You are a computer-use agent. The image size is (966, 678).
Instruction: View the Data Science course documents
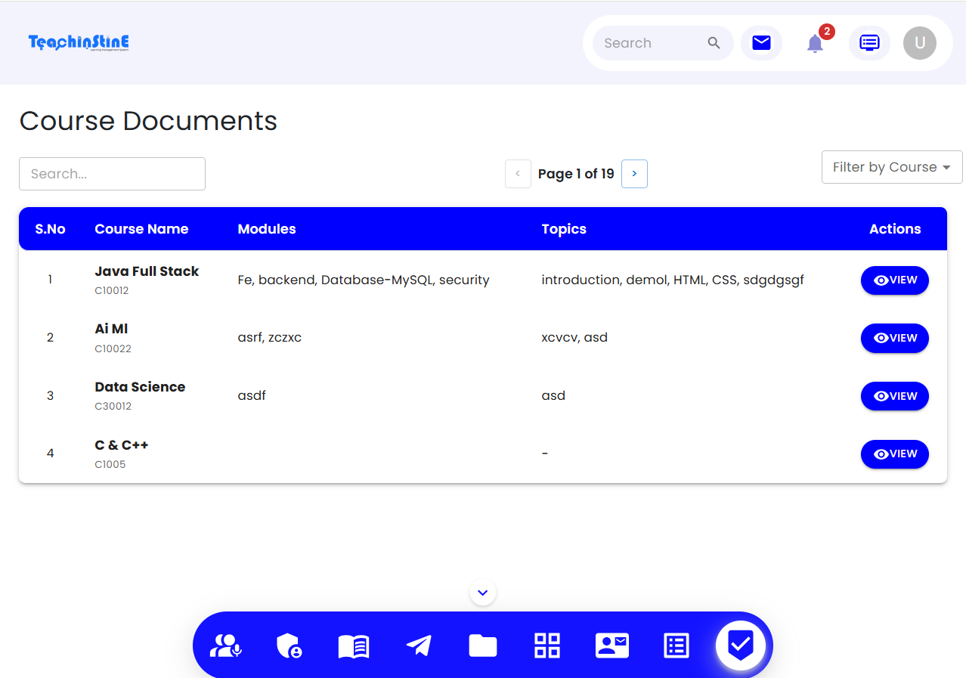pyautogui.click(x=894, y=396)
